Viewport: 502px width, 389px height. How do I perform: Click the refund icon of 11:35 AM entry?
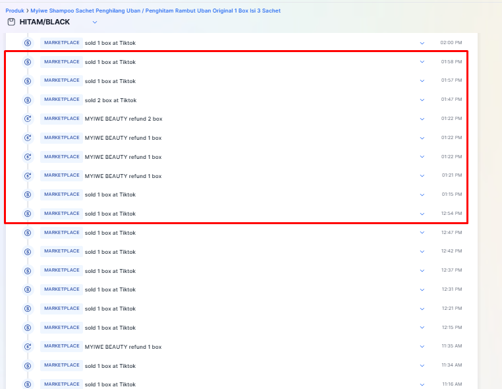[x=28, y=346]
